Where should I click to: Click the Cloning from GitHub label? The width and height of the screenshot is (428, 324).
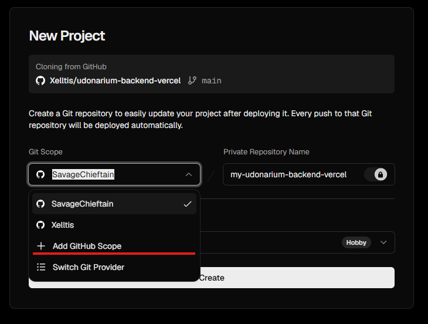click(71, 67)
